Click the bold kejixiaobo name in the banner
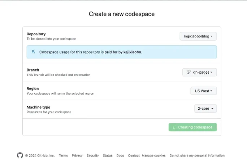This screenshot has width=247, height=166. [130, 52]
